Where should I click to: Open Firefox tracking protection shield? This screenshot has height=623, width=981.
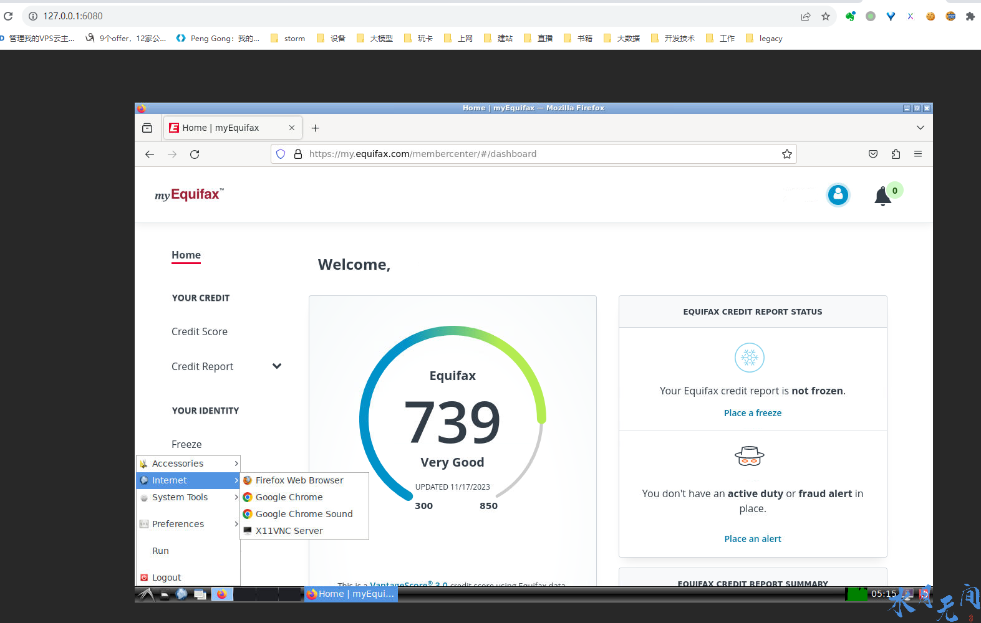coord(281,154)
